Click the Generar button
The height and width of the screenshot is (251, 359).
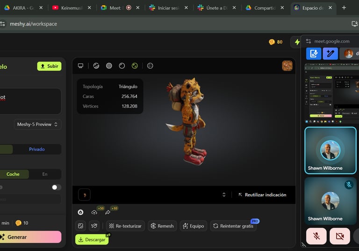tap(31, 237)
